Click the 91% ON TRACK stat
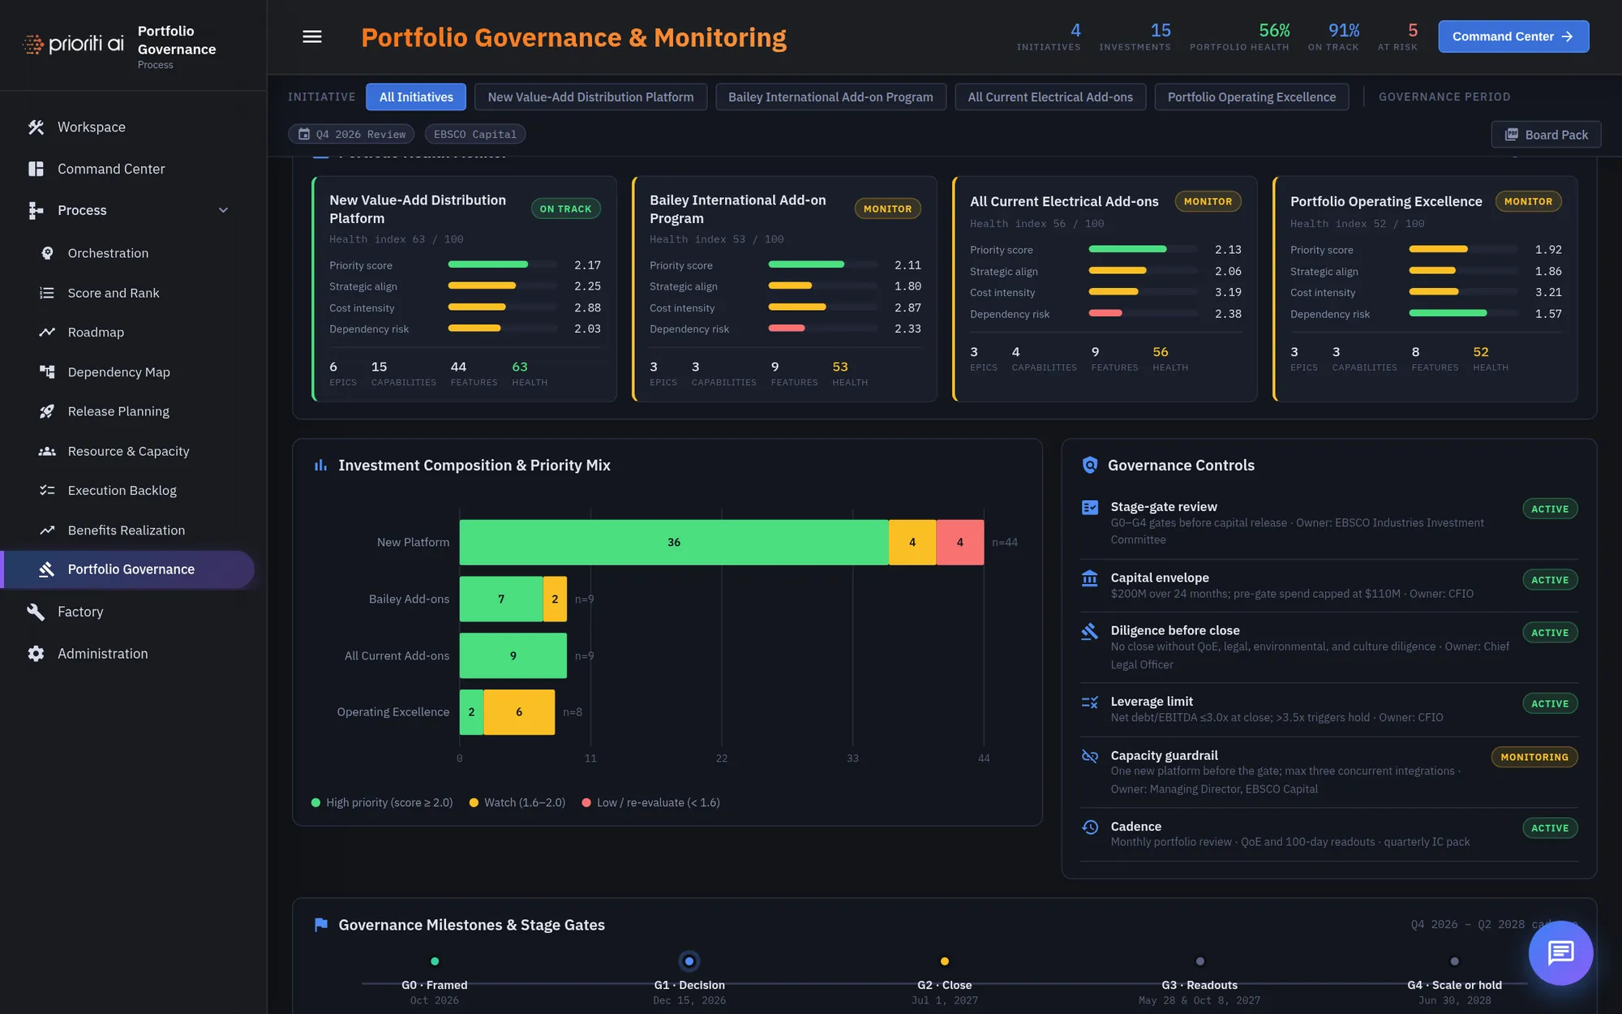 click(x=1333, y=37)
